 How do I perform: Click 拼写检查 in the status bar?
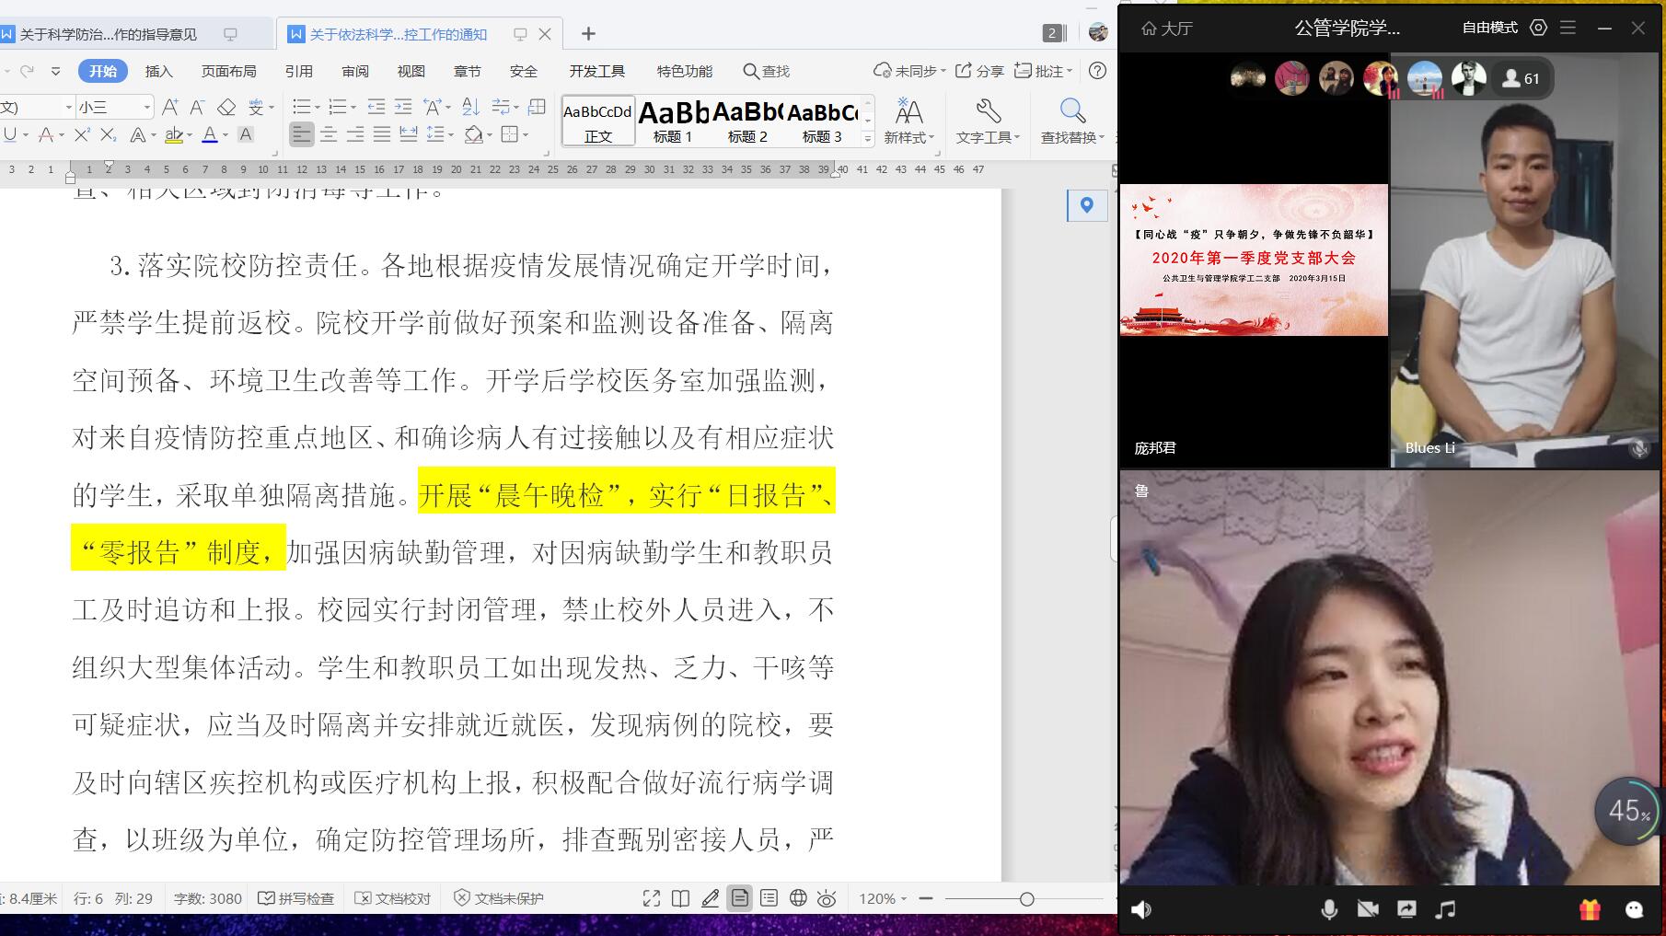pyautogui.click(x=296, y=898)
